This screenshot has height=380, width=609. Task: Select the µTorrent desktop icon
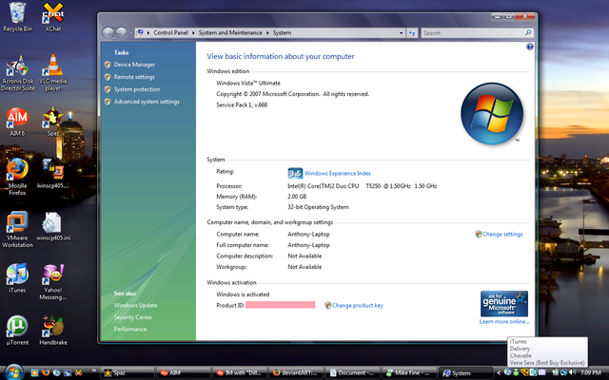tap(17, 330)
